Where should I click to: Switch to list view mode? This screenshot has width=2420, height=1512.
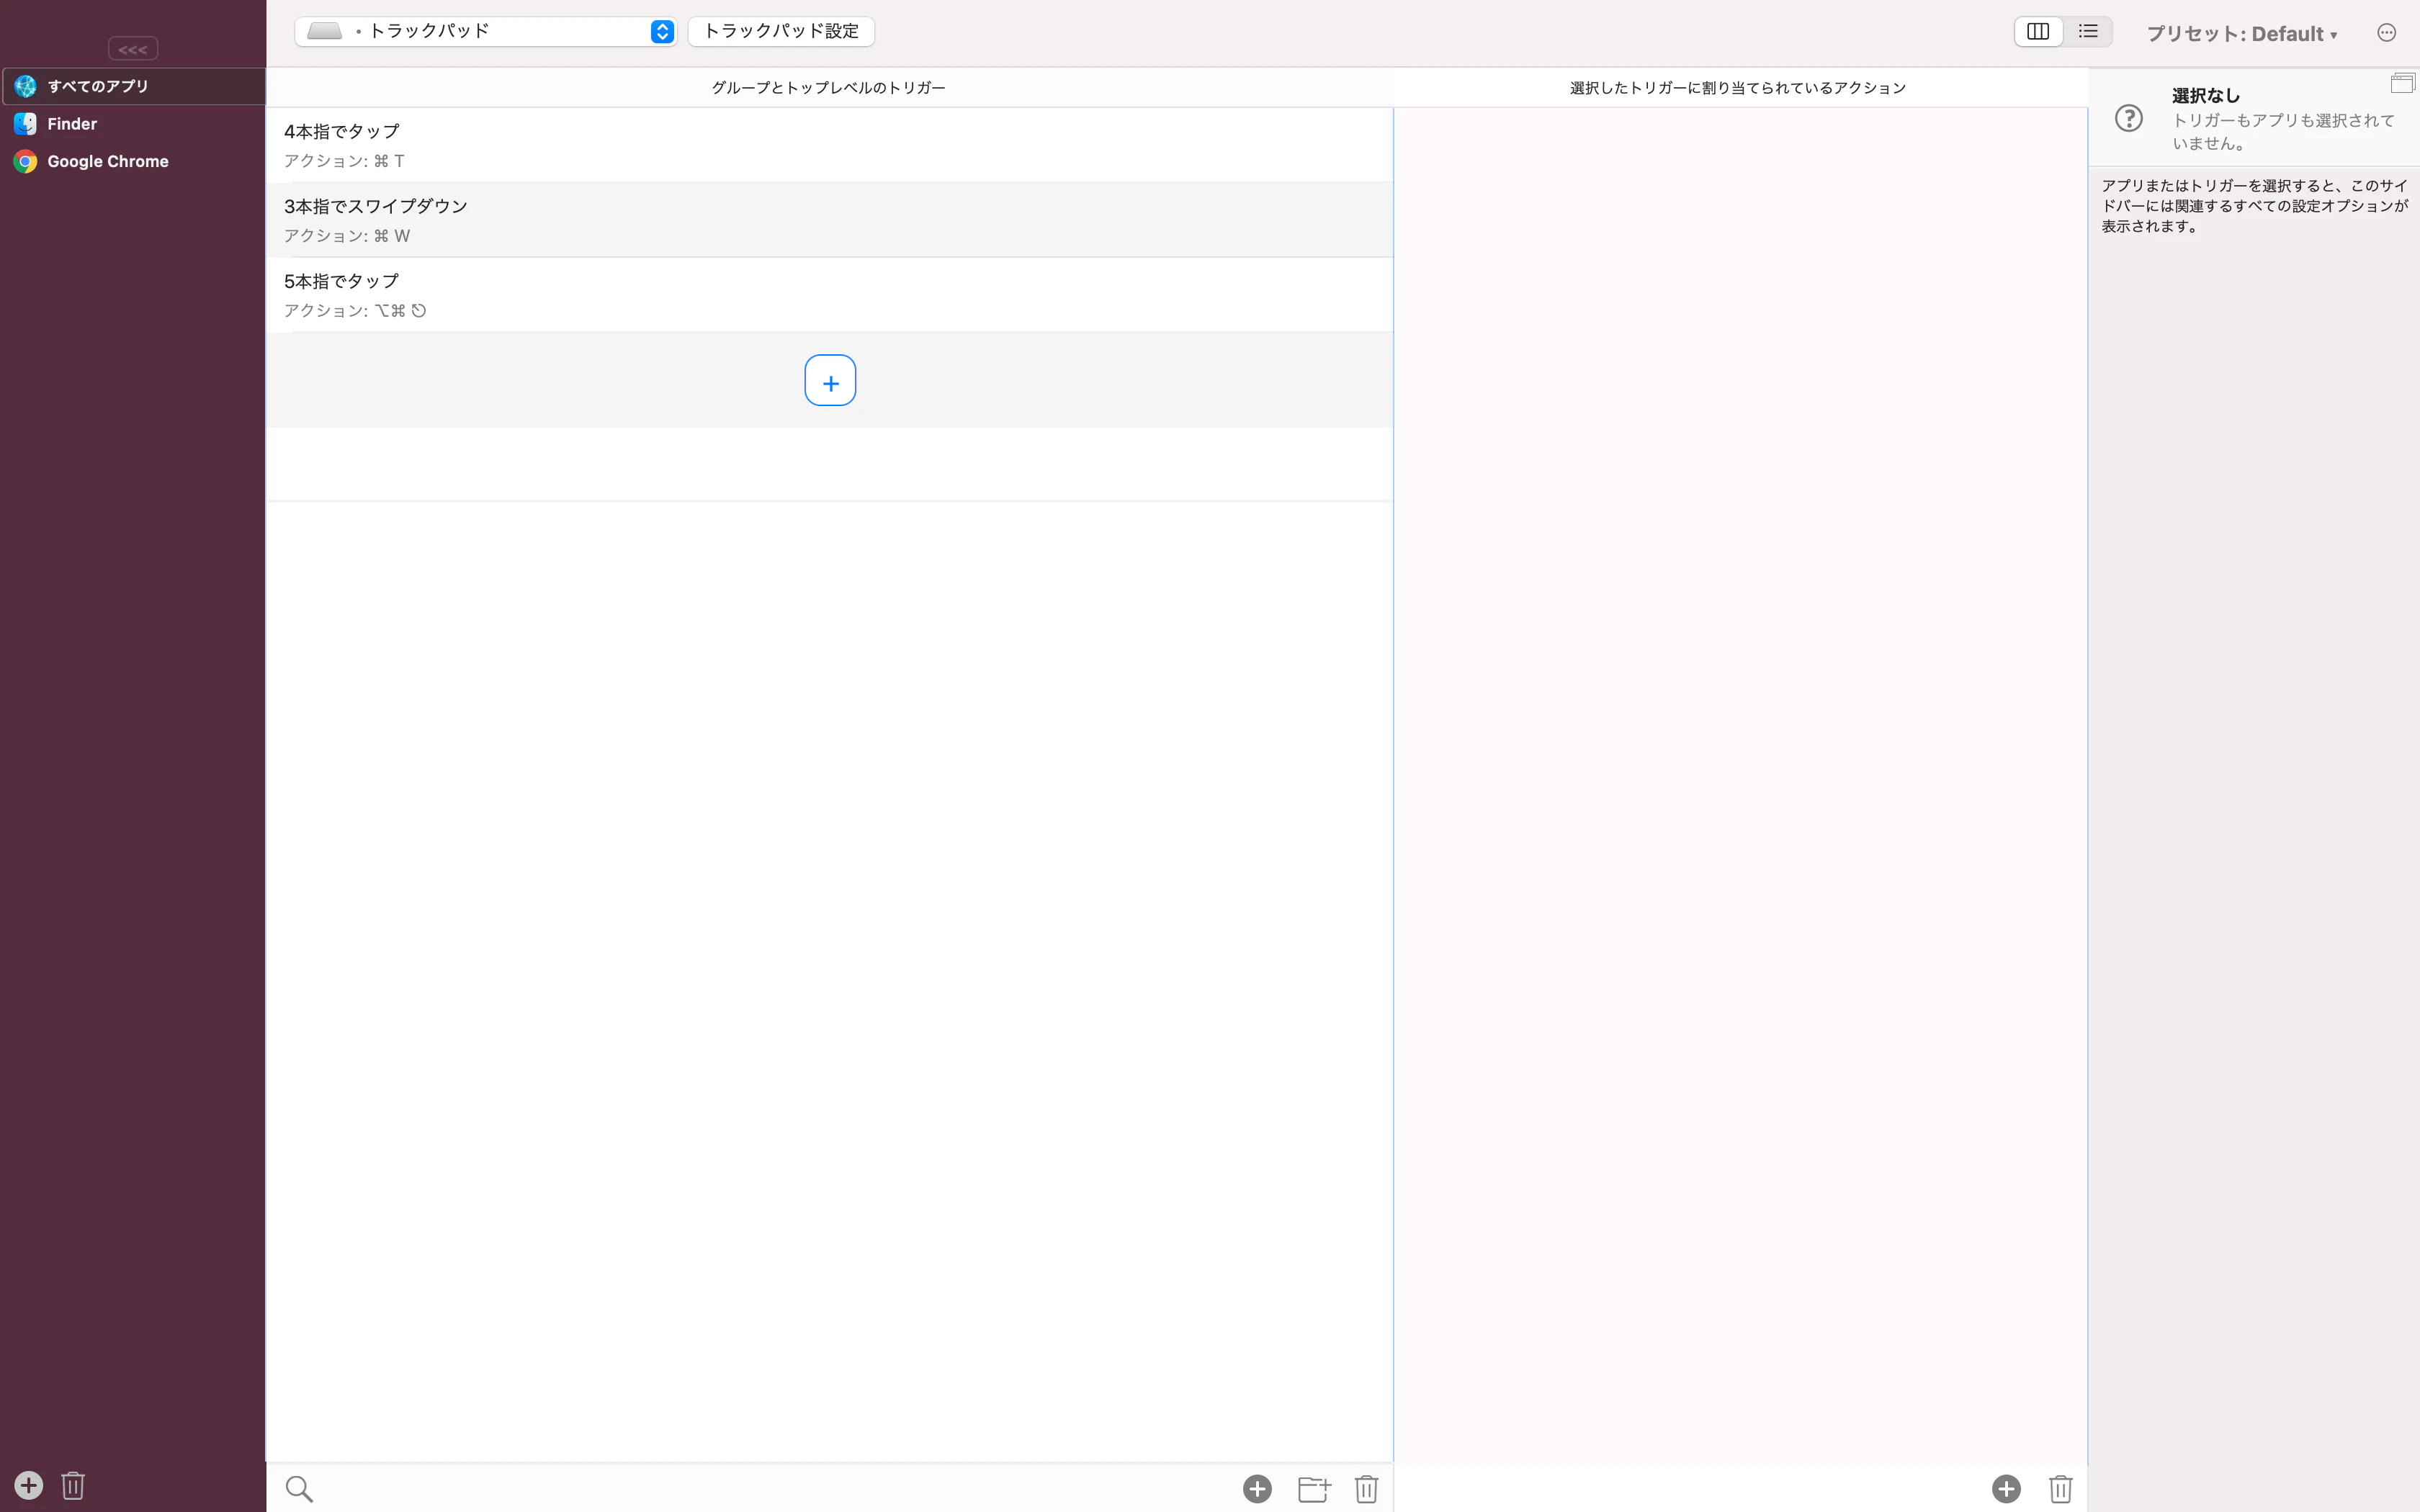click(2088, 32)
